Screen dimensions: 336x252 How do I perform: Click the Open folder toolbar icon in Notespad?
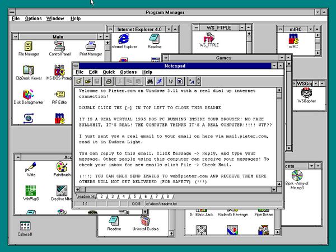pos(88,81)
